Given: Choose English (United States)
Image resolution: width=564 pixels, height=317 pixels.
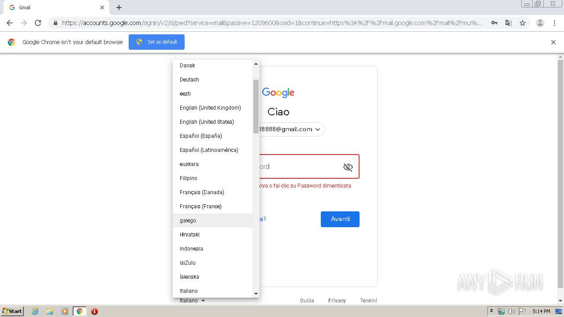Looking at the screenshot, I should point(212,122).
